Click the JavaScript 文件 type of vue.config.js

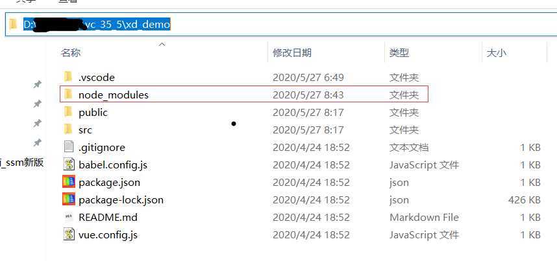coord(424,234)
